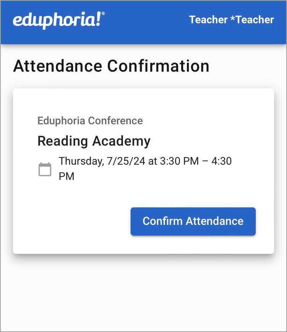Click the wrapped PM text under date
287x332 pixels.
pos(66,176)
